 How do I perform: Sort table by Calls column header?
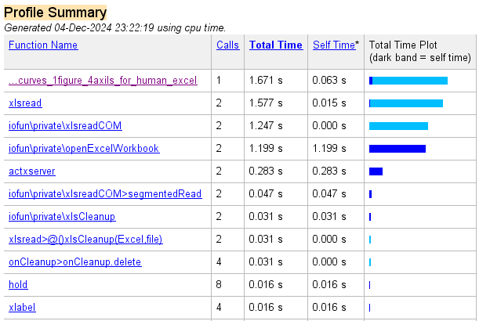tap(228, 45)
